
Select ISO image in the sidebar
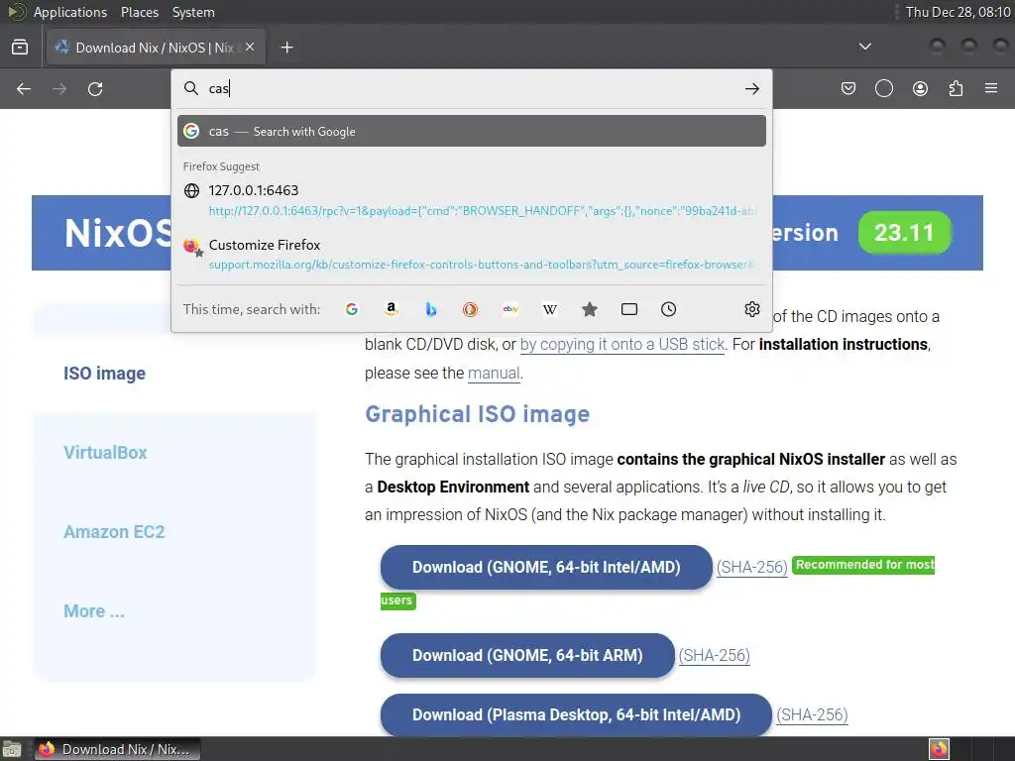tap(104, 374)
